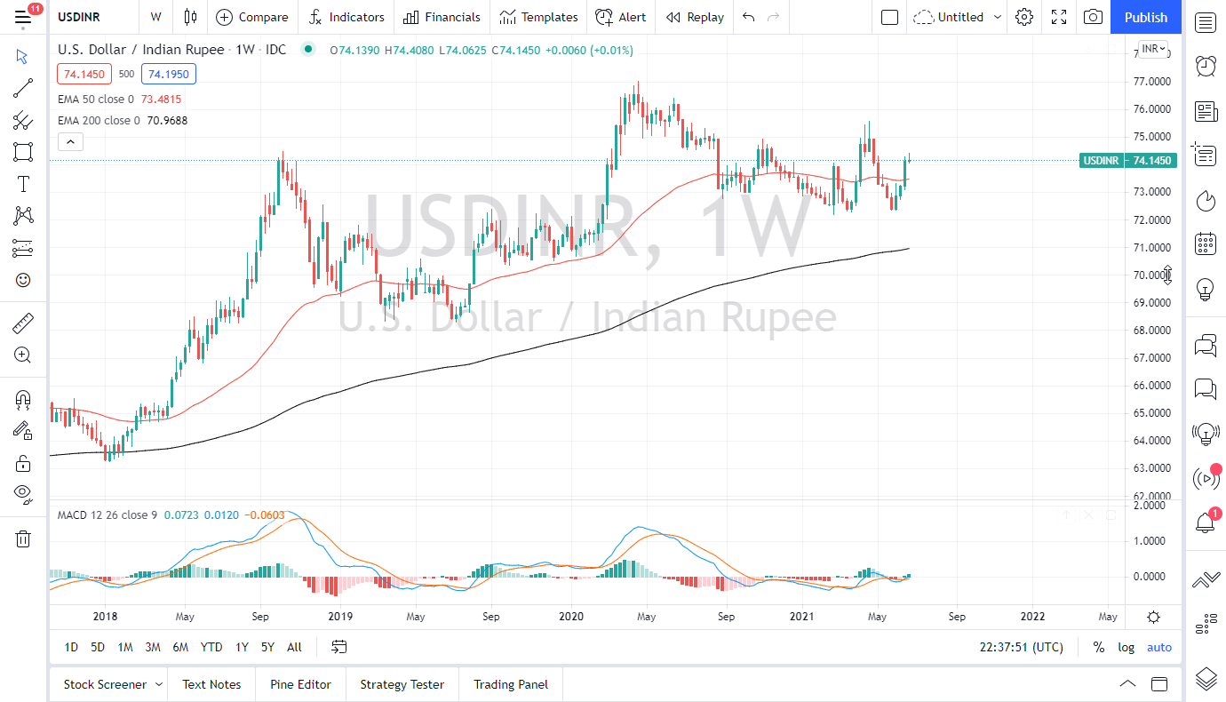Open chart Alerts via Alert button
Image resolution: width=1226 pixels, height=702 pixels.
[x=621, y=17]
